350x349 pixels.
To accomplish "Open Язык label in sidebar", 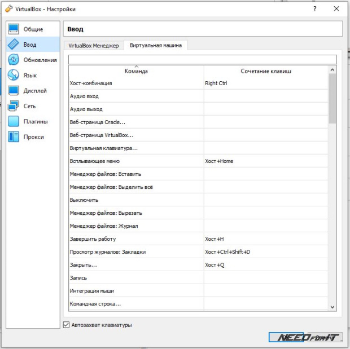I will 30,76.
